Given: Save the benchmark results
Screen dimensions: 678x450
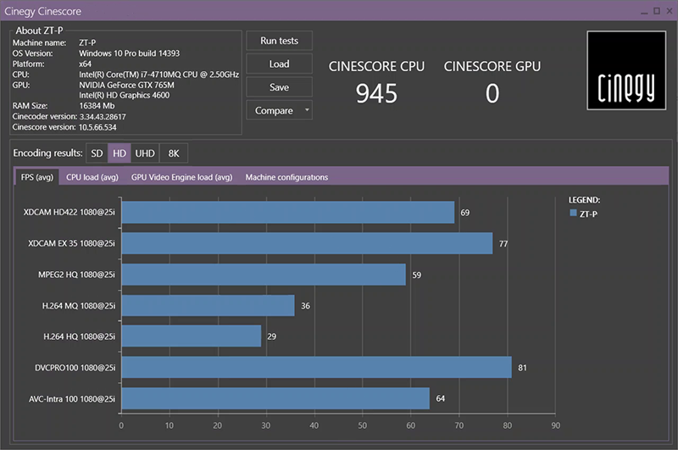Looking at the screenshot, I should point(280,87).
